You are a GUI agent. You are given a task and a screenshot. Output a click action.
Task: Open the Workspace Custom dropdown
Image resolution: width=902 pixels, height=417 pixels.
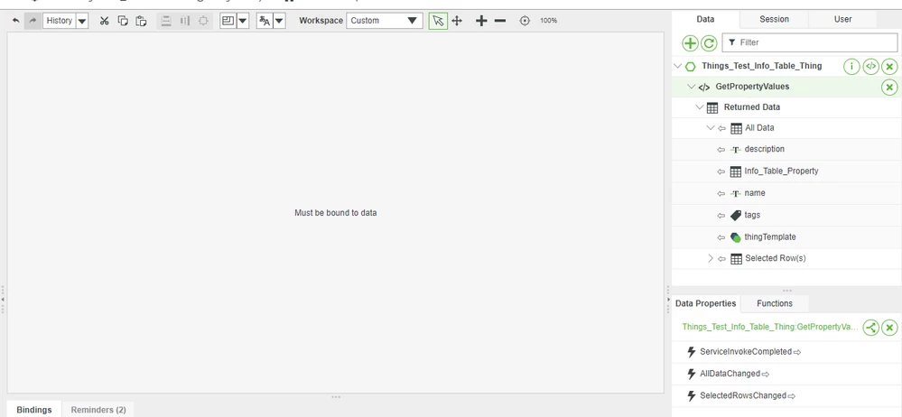(x=385, y=21)
